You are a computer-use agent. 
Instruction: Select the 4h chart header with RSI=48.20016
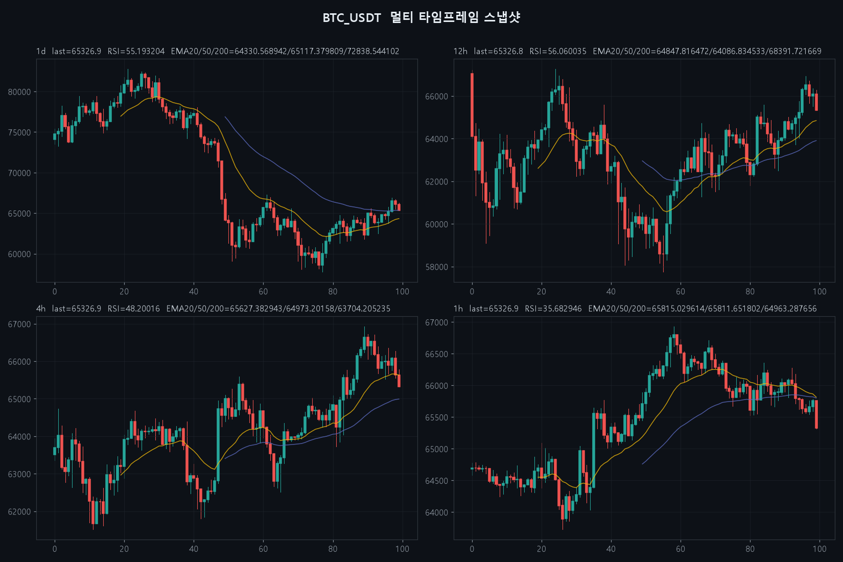pyautogui.click(x=213, y=309)
